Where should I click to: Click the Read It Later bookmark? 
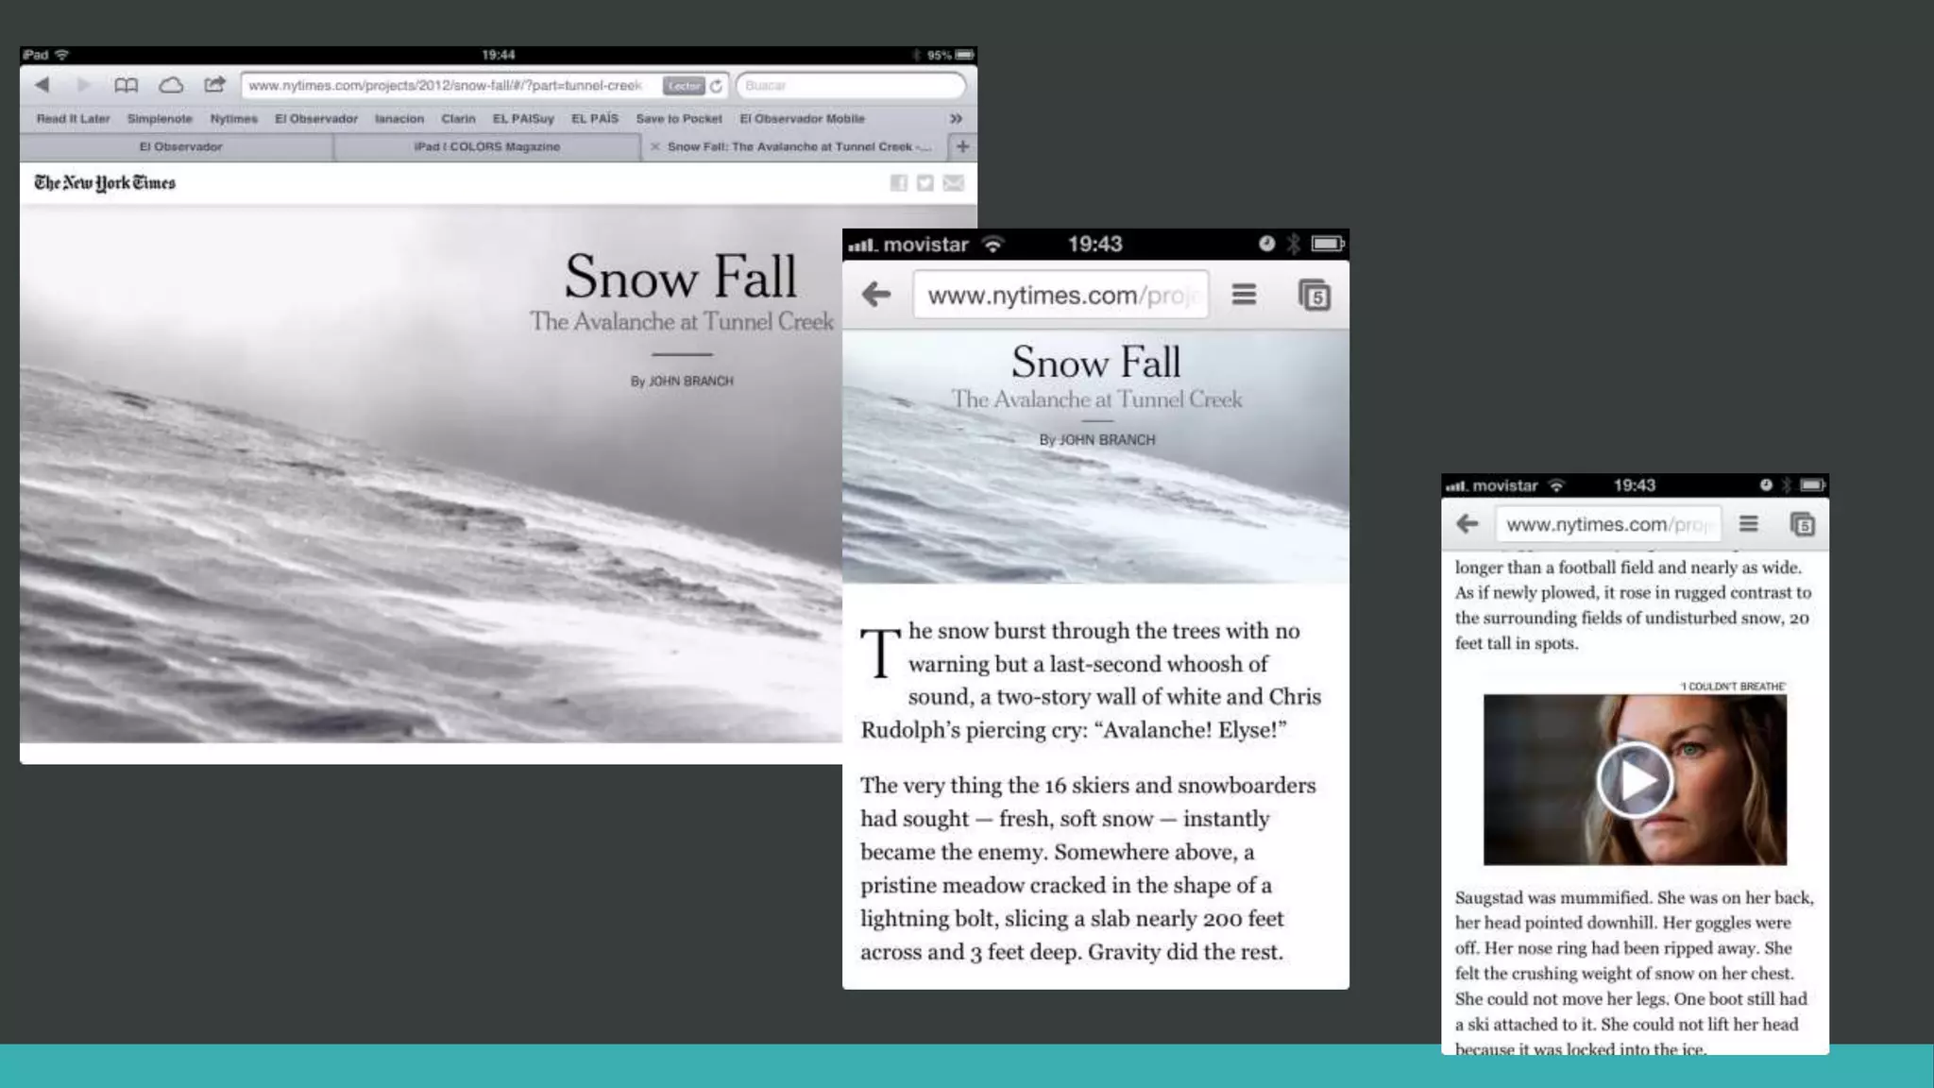(73, 119)
